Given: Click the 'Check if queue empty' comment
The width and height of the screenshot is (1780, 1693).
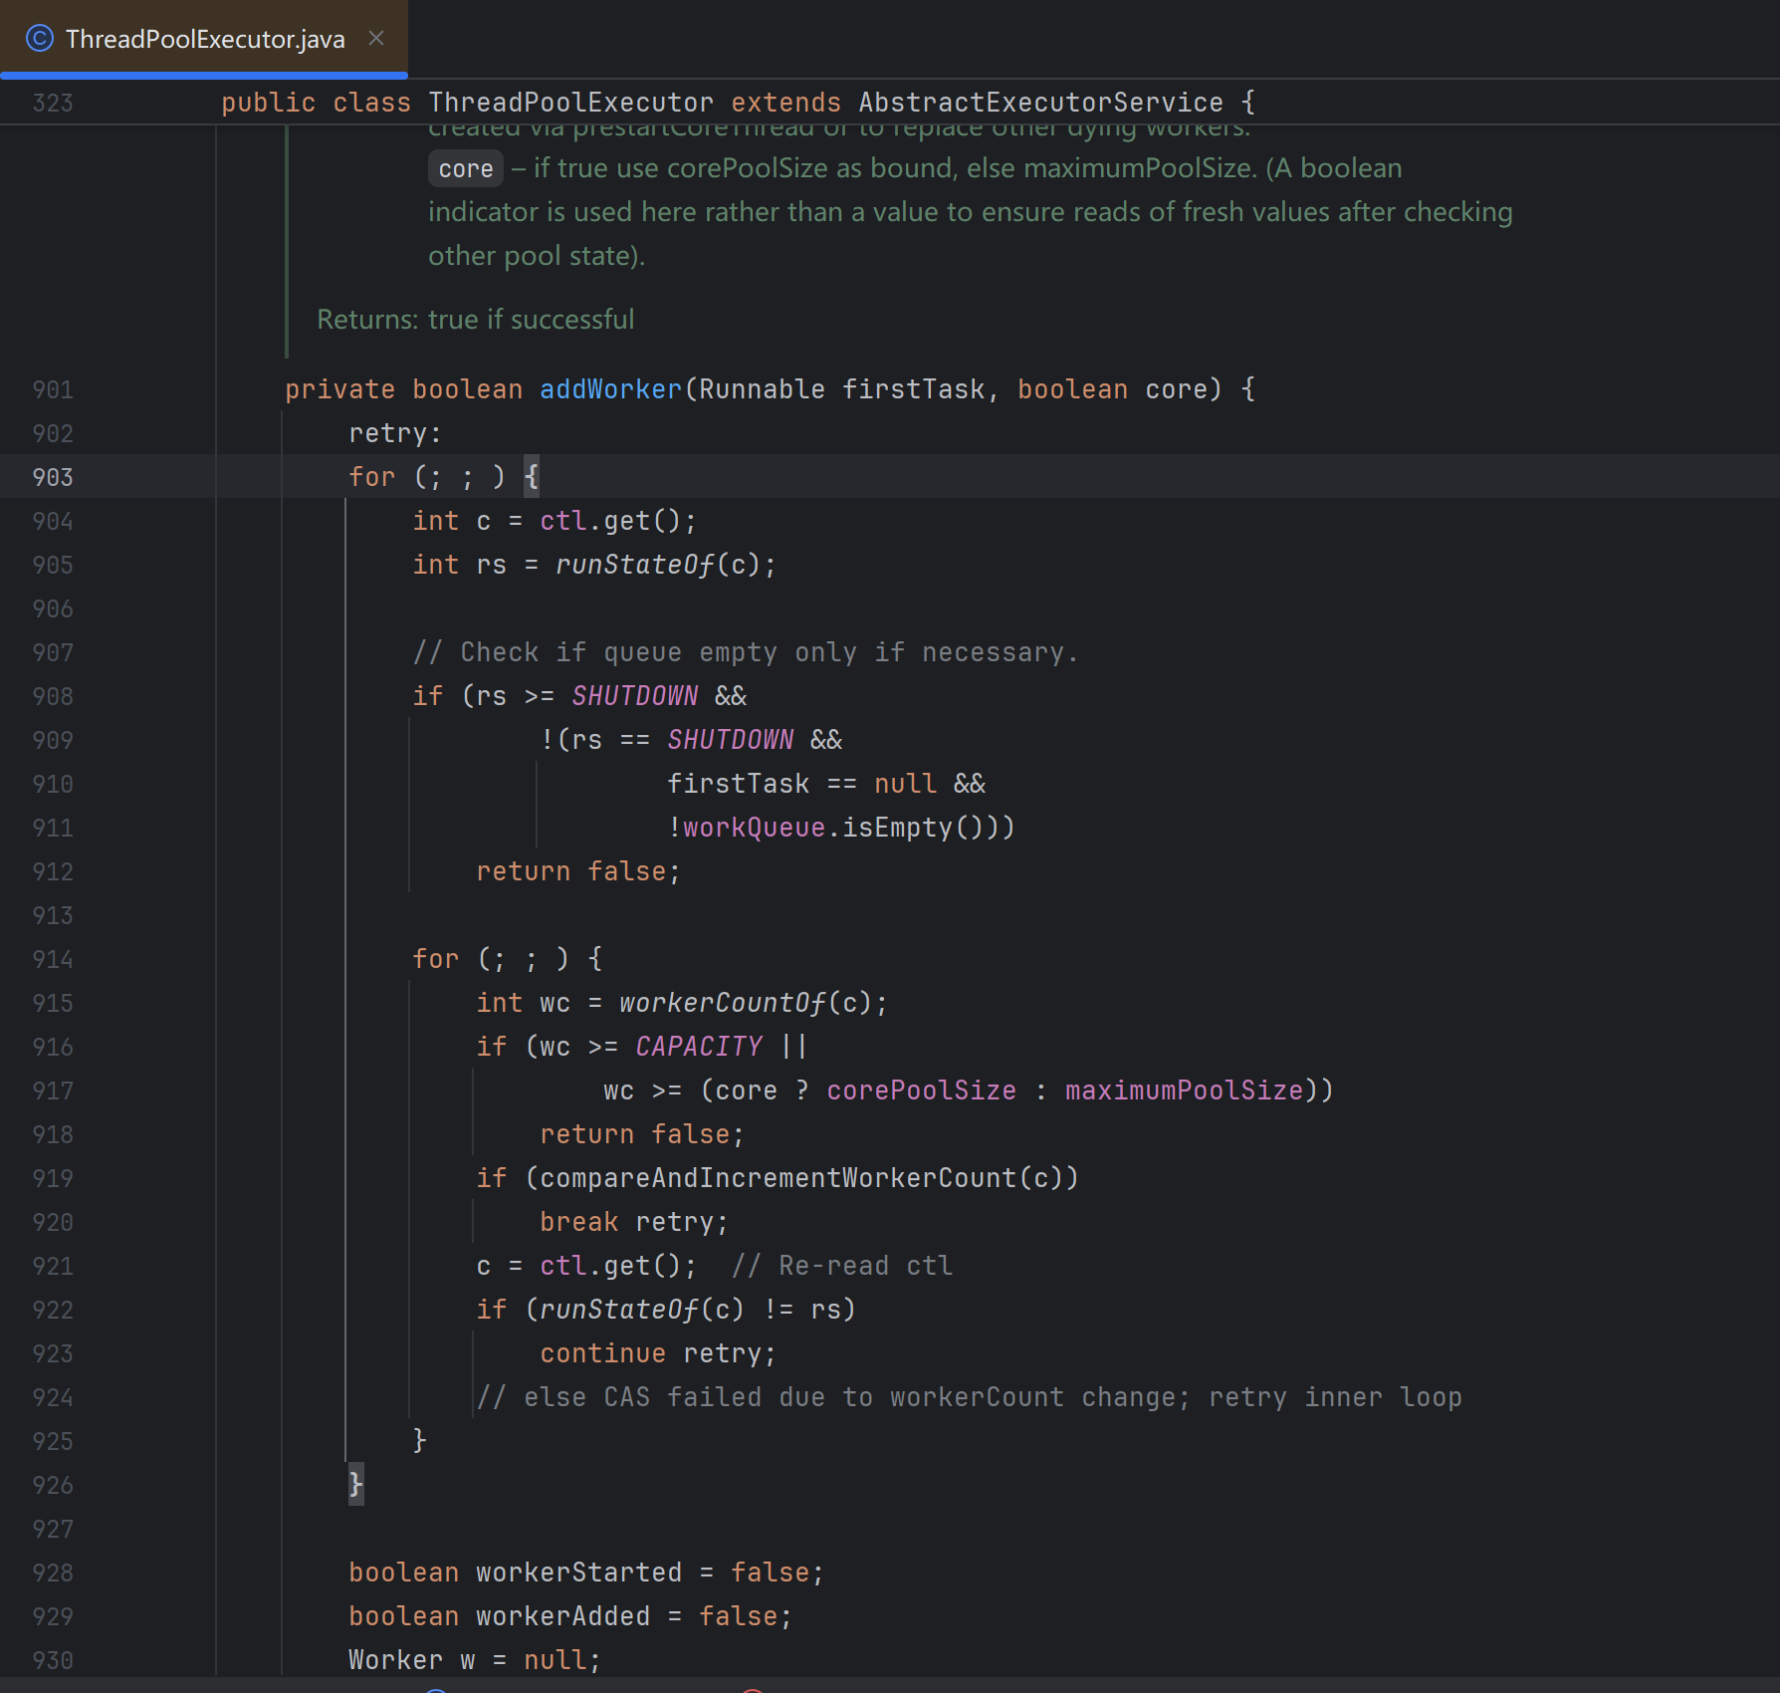Looking at the screenshot, I should 746,652.
